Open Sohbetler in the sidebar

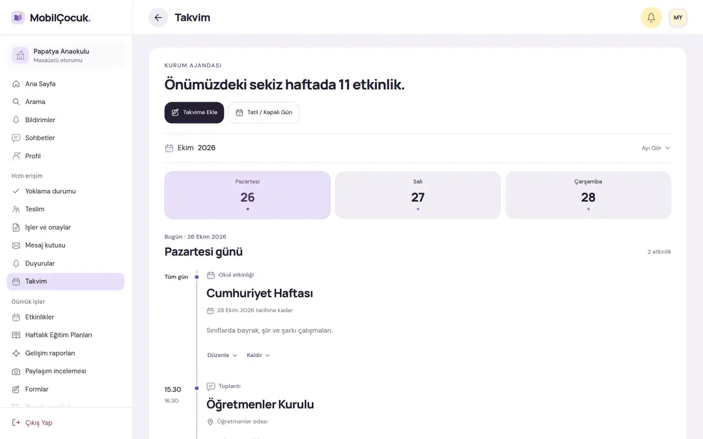pos(66,138)
